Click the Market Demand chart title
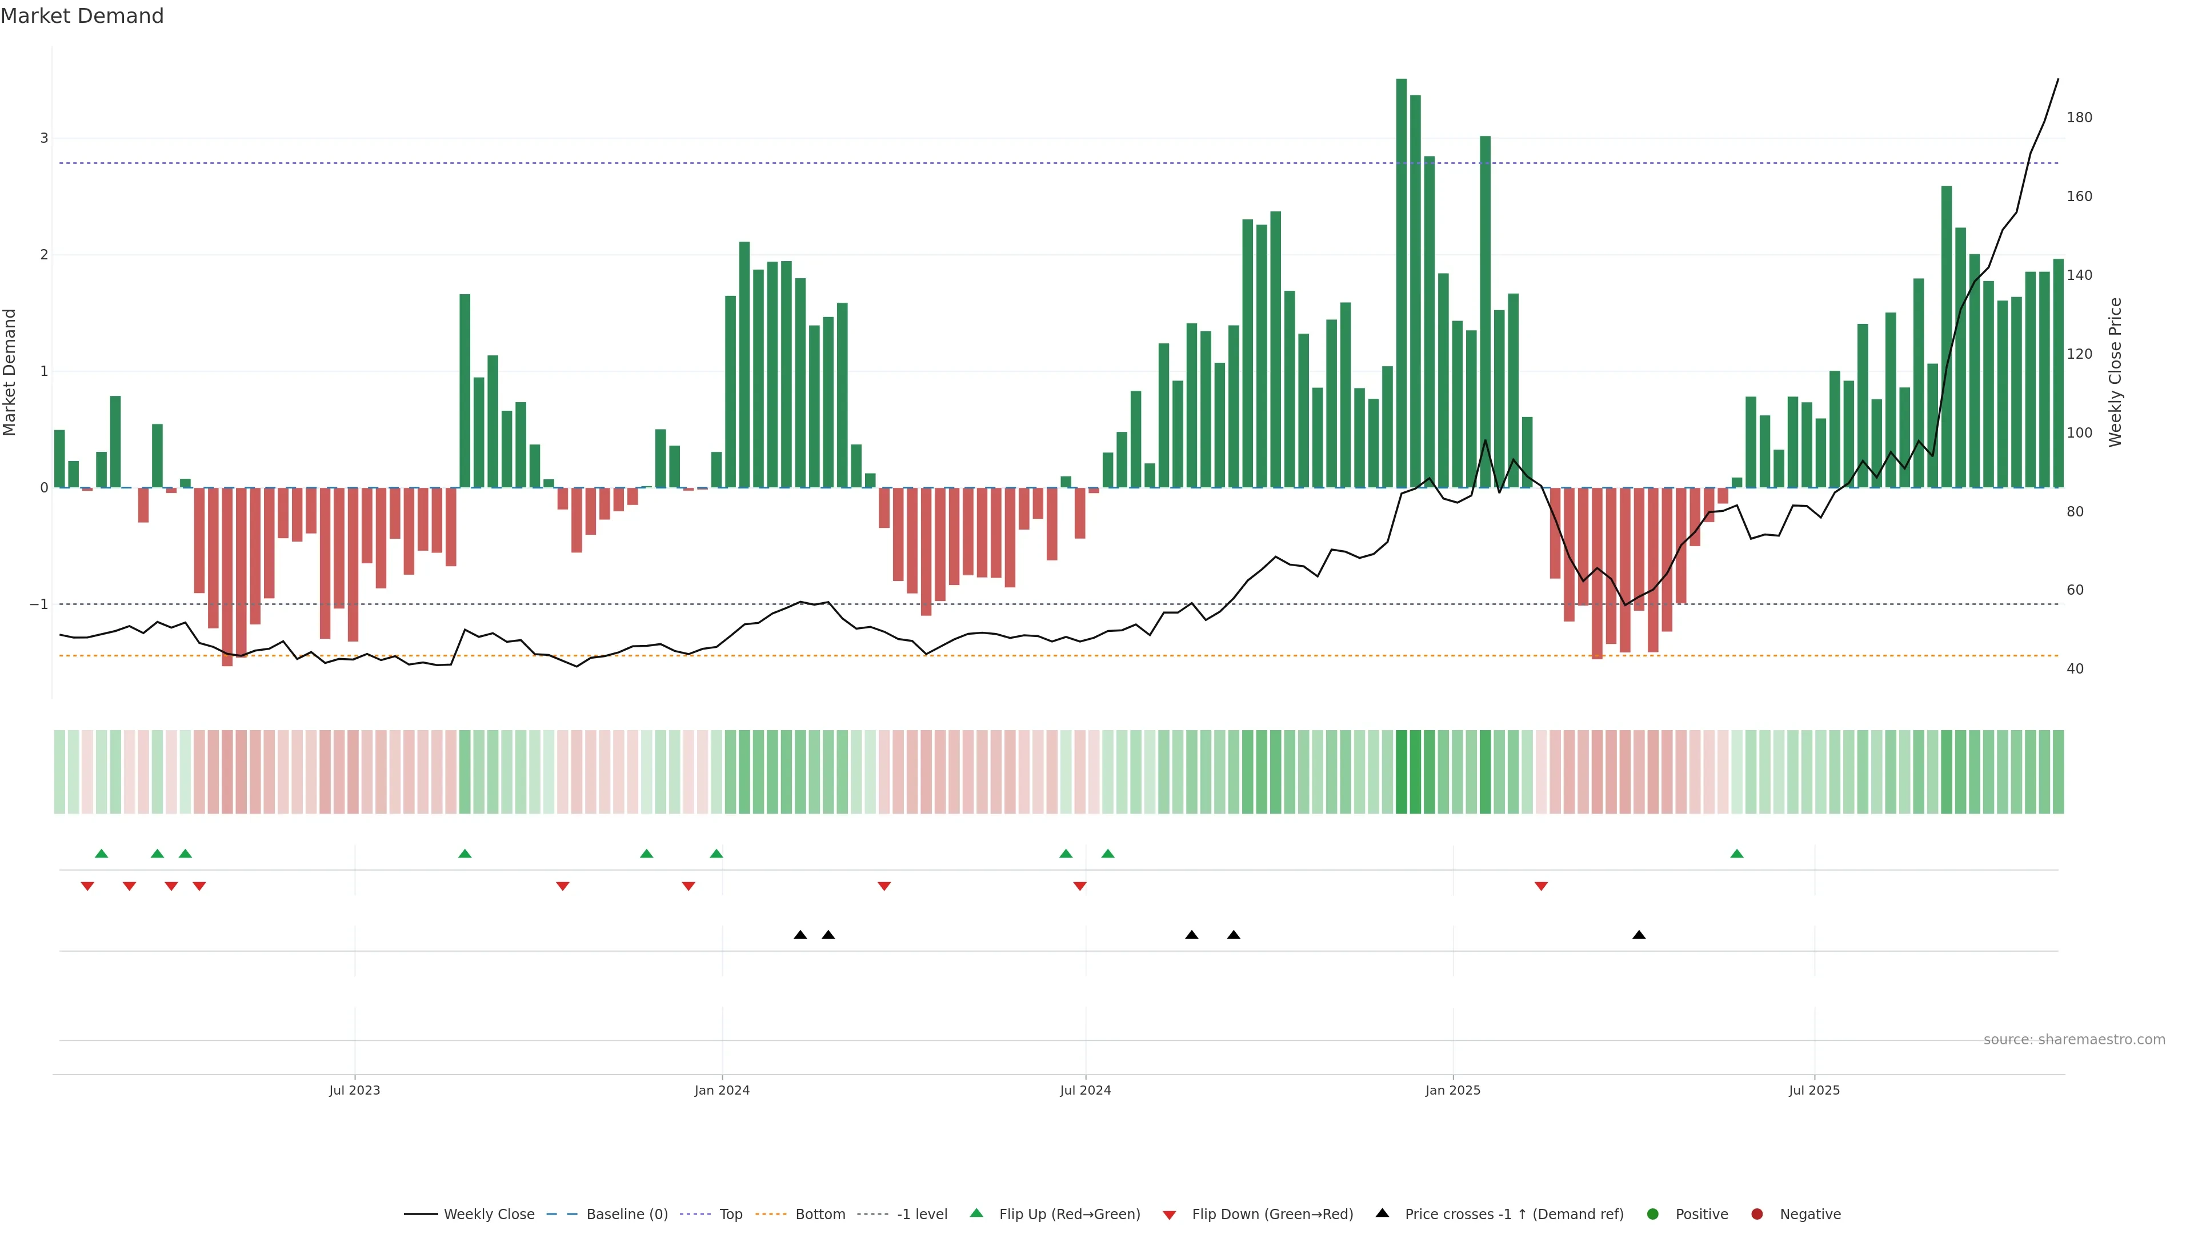 click(82, 16)
